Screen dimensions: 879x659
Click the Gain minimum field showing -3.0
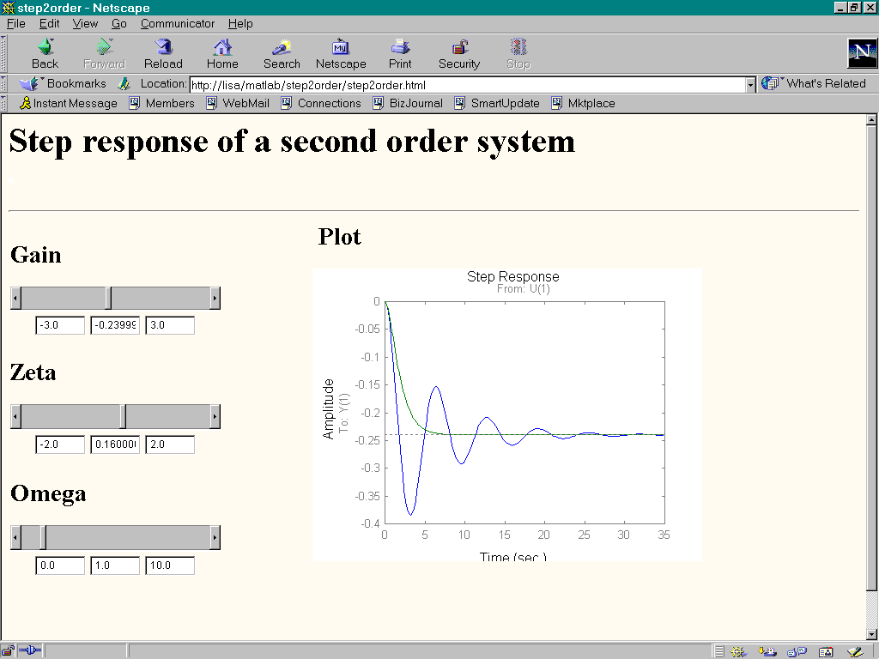(60, 325)
